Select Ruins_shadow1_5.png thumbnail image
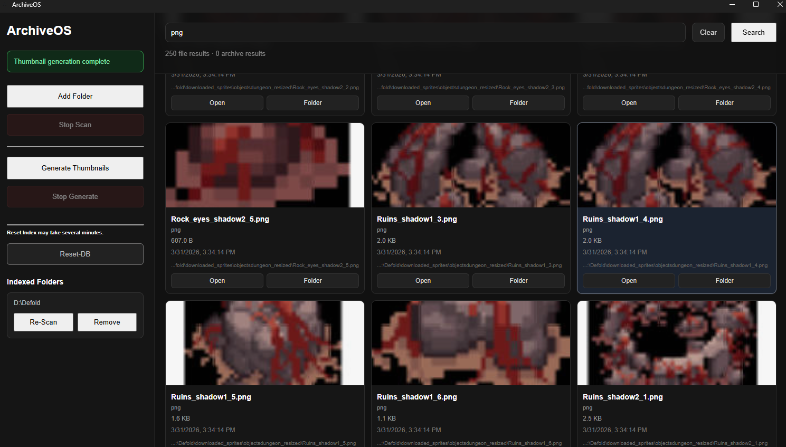This screenshot has width=786, height=447. [x=265, y=343]
